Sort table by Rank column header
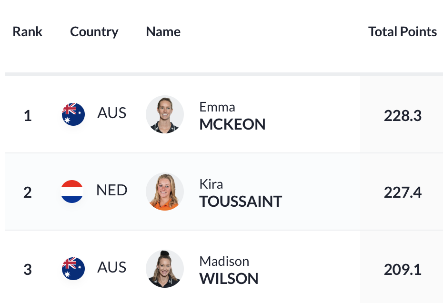443x303 pixels. 28,31
